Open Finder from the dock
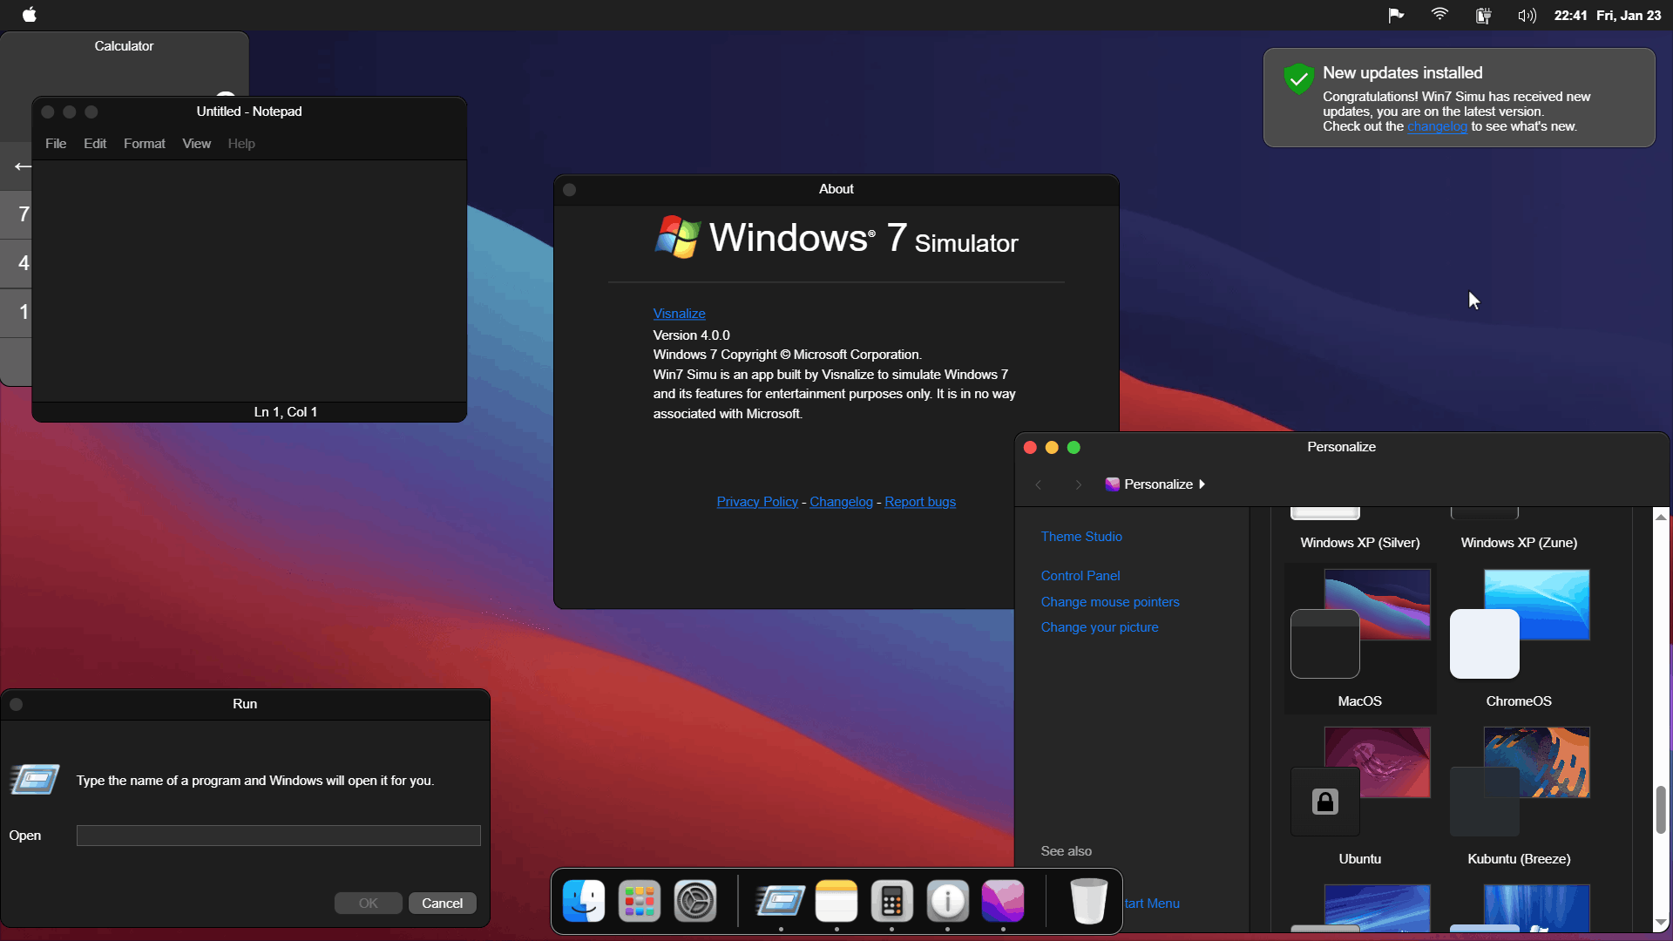The height and width of the screenshot is (941, 1673). pyautogui.click(x=584, y=900)
